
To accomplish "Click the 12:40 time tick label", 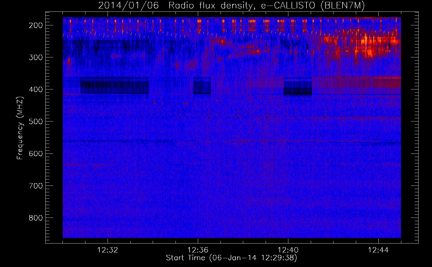I will [288, 250].
